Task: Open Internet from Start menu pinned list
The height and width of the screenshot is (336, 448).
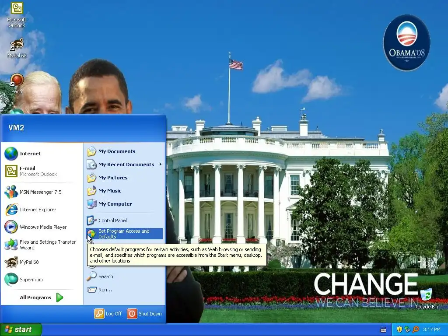Action: (42, 154)
